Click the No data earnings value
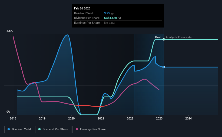Image resolution: width=222 pixels, height=137 pixels. pyautogui.click(x=109, y=23)
